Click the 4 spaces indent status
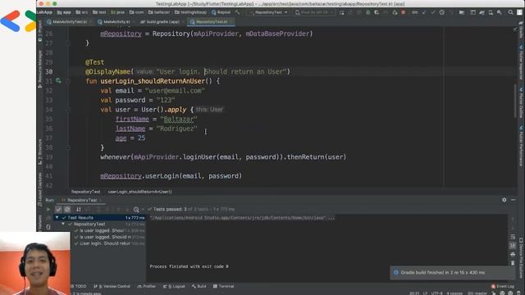The image size is (525, 295). coord(454,293)
